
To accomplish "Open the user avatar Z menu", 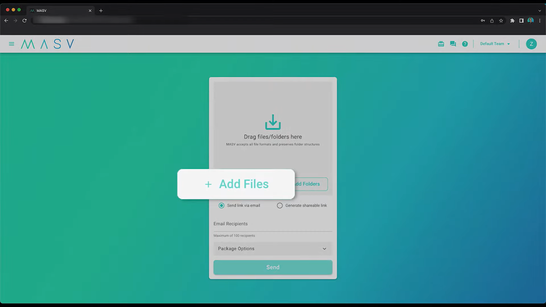I will coord(531,44).
